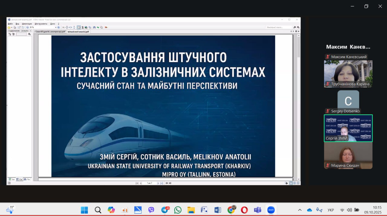Image resolution: width=387 pixels, height=217 pixels.
Task: Jump to the first page of document
Action: click(x=137, y=183)
